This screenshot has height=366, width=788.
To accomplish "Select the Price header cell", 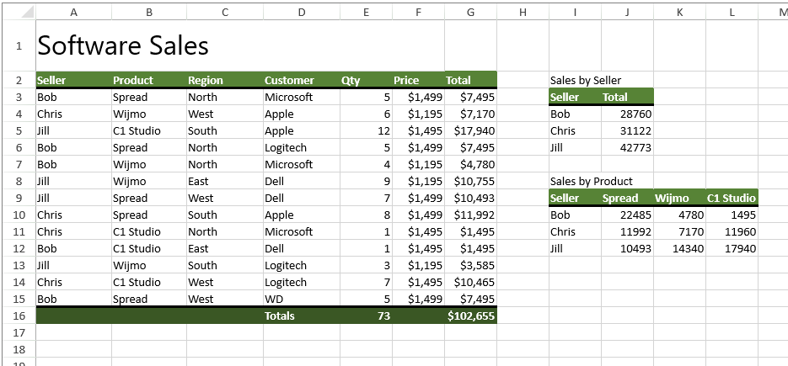I will pos(406,80).
